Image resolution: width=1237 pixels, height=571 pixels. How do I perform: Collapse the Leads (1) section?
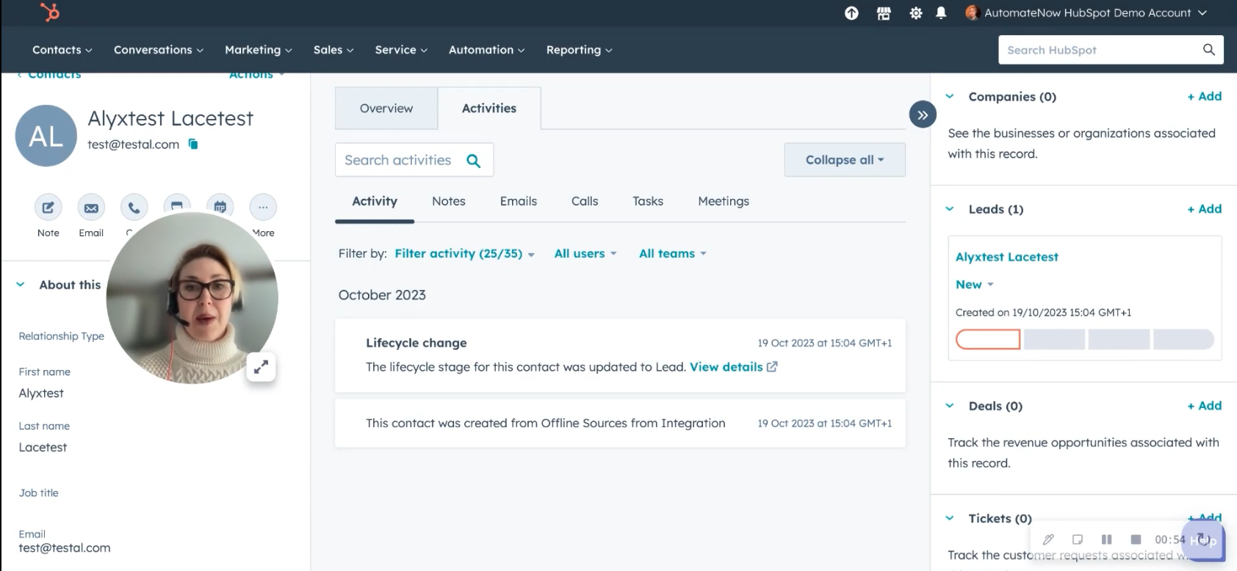(949, 209)
